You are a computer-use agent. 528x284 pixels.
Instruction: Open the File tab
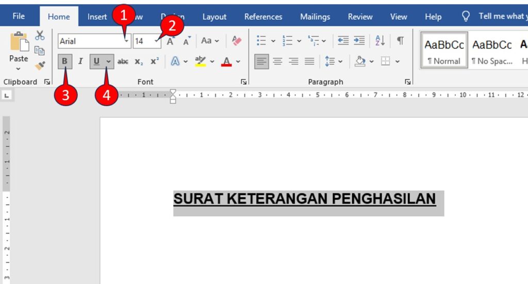point(19,16)
